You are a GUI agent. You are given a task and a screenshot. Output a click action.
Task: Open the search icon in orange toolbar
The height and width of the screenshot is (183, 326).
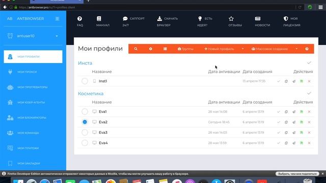coord(136,49)
